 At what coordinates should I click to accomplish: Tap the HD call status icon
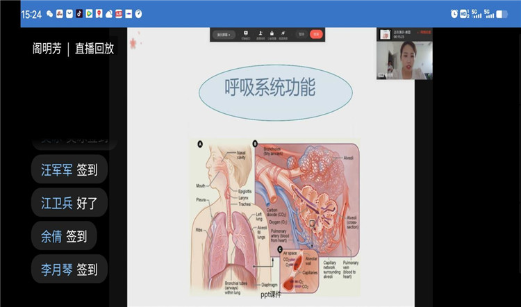pos(464,14)
